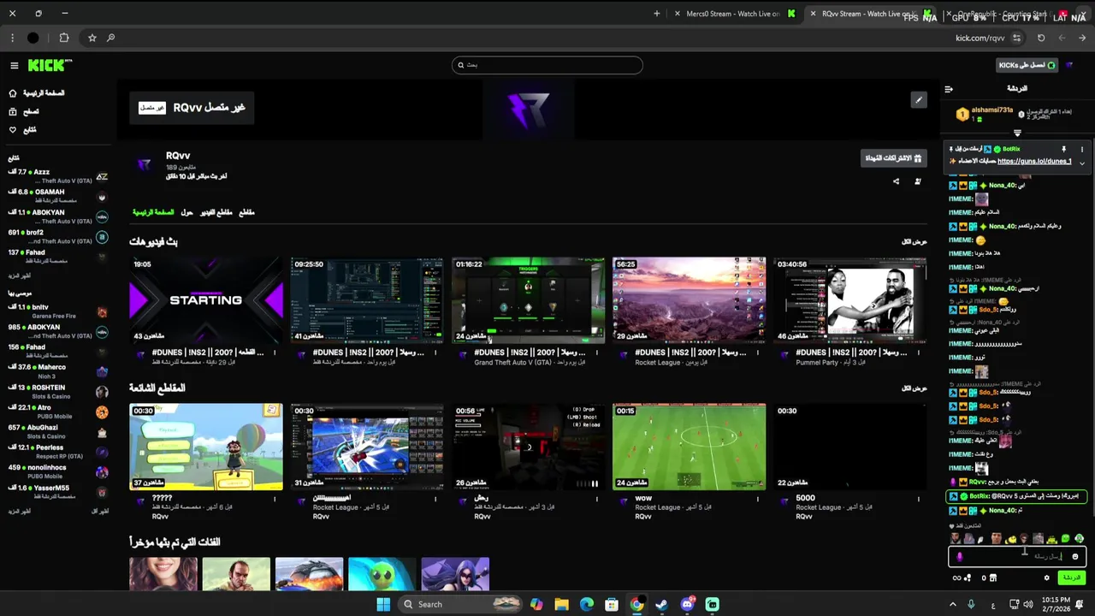
Task: Open chat settings gear icon
Action: (1046, 578)
